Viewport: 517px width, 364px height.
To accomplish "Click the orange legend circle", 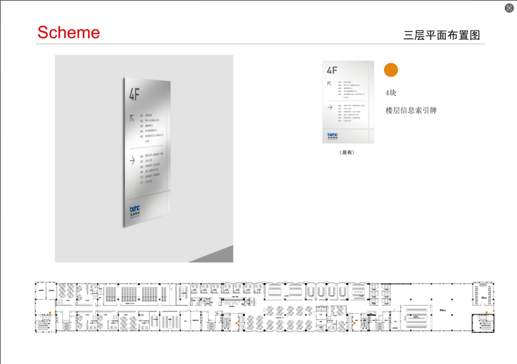I will point(391,70).
